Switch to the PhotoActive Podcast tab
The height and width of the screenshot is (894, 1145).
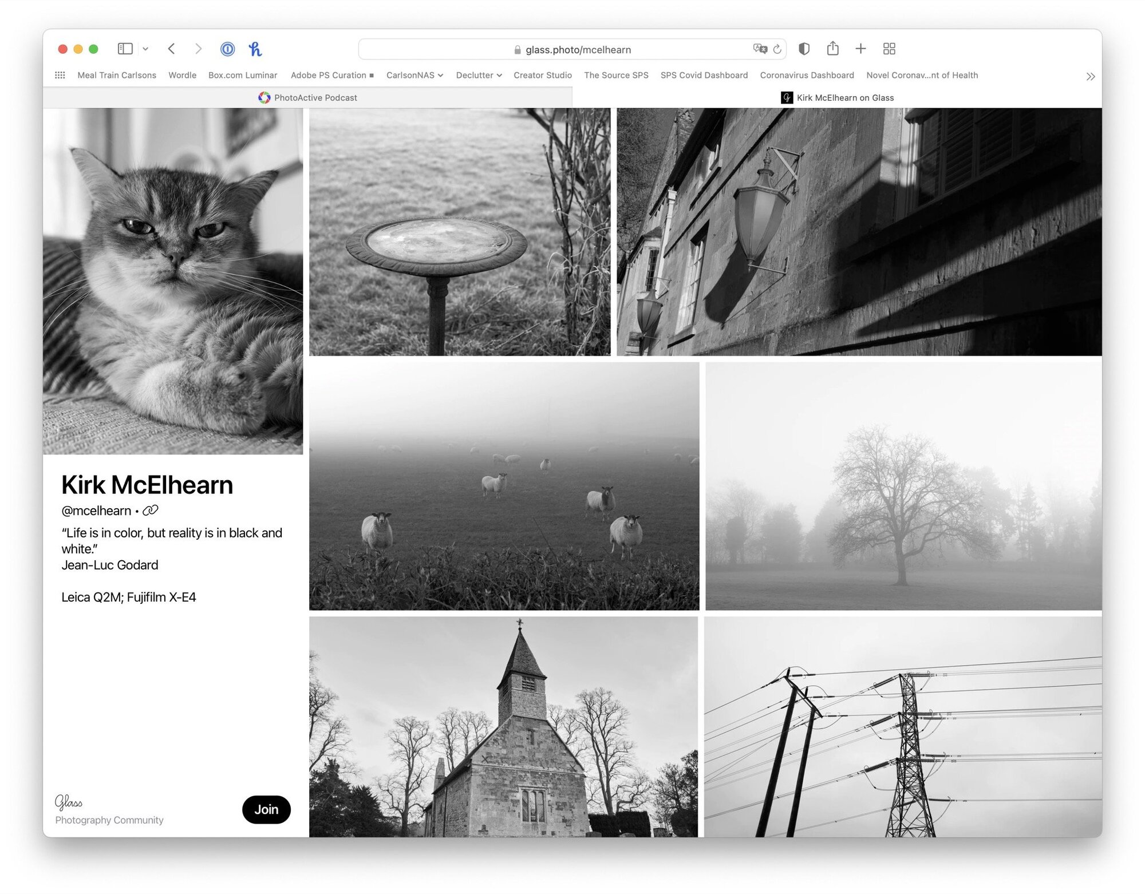click(308, 97)
